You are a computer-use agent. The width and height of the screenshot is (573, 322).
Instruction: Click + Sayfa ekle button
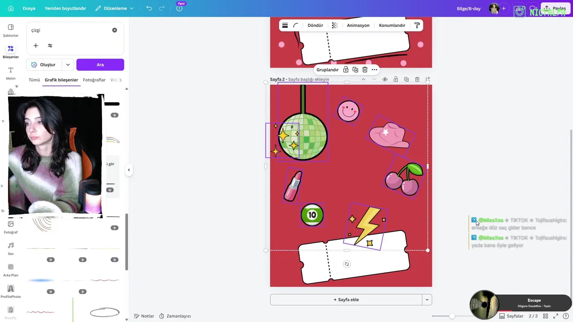346,300
